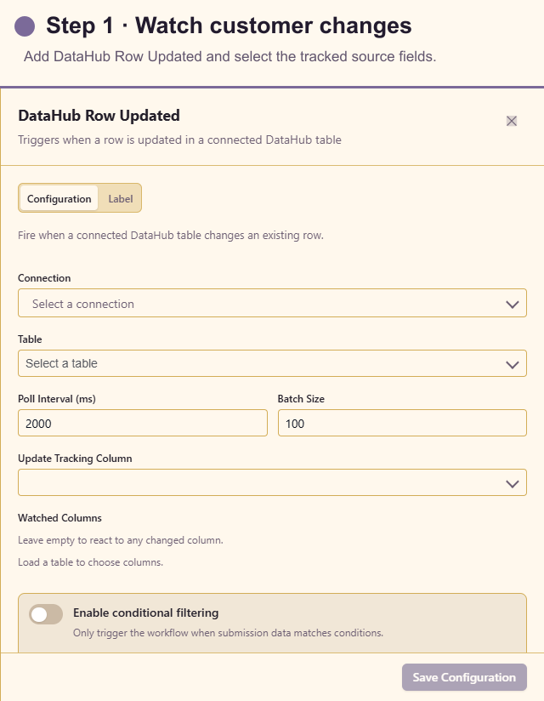The height and width of the screenshot is (701, 544).
Task: Click the purple Step 1 circle marker
Action: coord(25,26)
